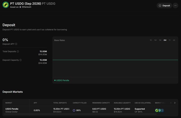Image resolution: width=181 pixels, height=118 pixels.
Task: Click the Global Dollar subtitle text
Action: 11,112
